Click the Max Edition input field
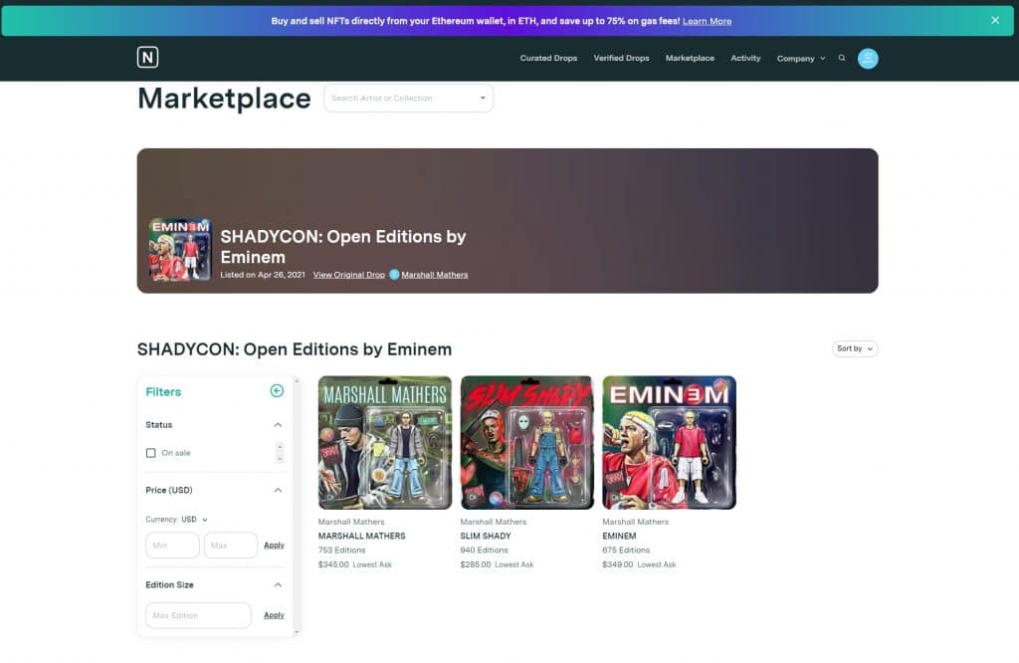 (x=198, y=615)
